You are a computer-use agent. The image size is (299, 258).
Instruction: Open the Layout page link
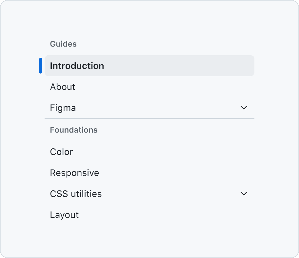64,215
